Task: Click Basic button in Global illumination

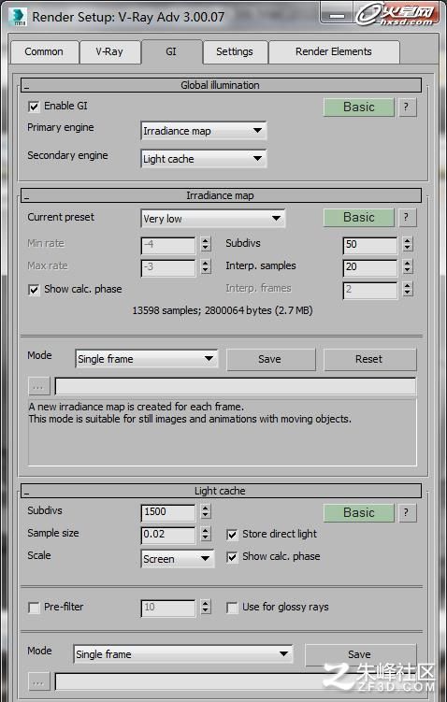Action: tap(359, 107)
